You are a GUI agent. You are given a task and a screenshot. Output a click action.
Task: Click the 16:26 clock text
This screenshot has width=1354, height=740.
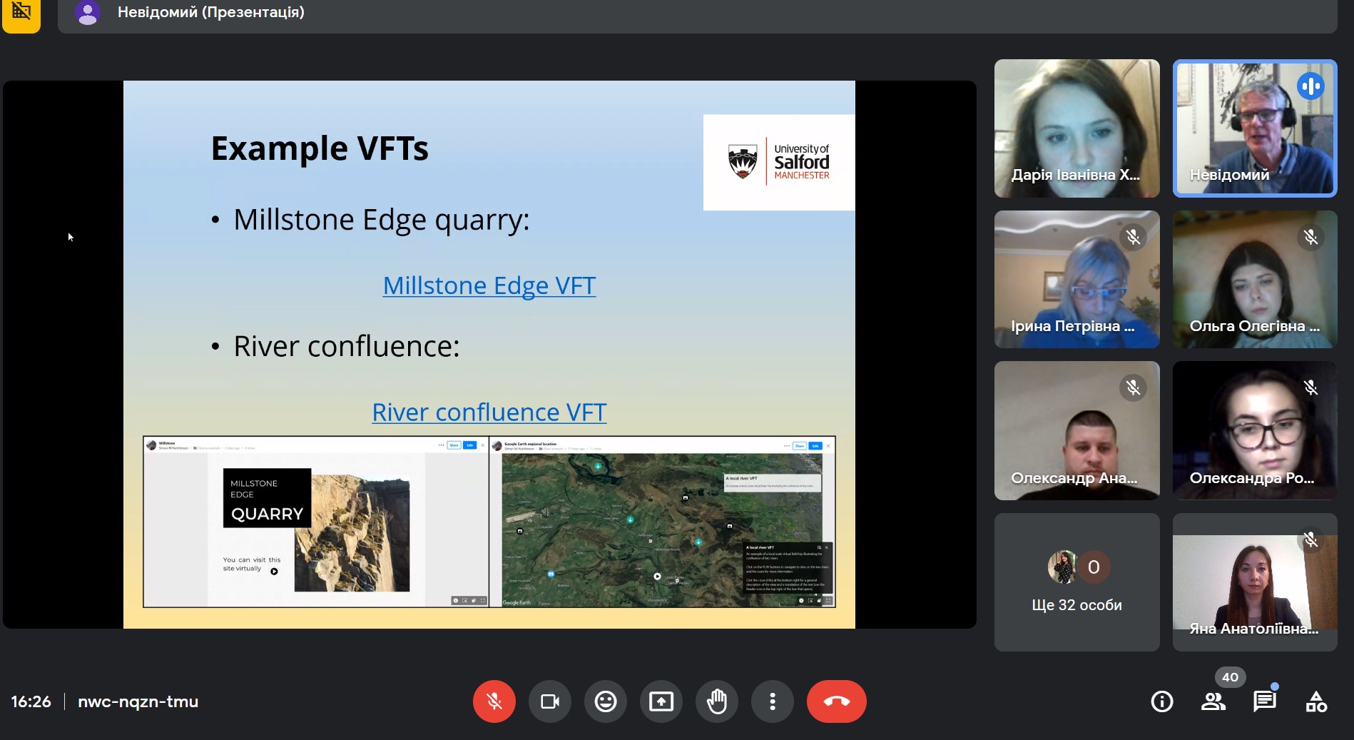[x=31, y=701]
